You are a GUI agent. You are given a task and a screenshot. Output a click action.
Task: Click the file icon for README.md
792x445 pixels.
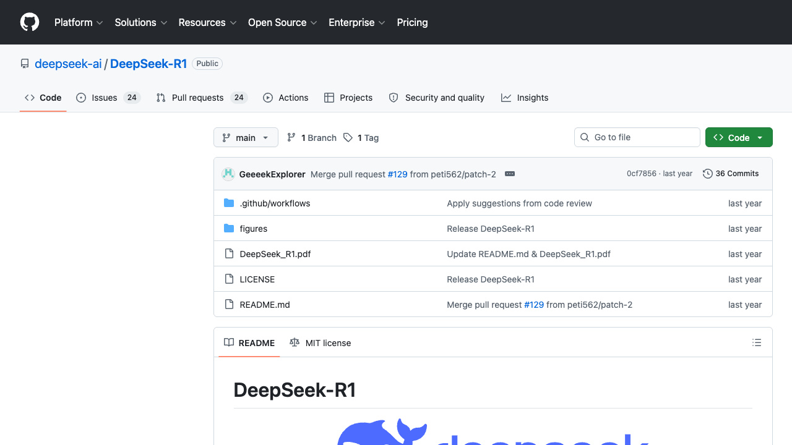coord(229,305)
